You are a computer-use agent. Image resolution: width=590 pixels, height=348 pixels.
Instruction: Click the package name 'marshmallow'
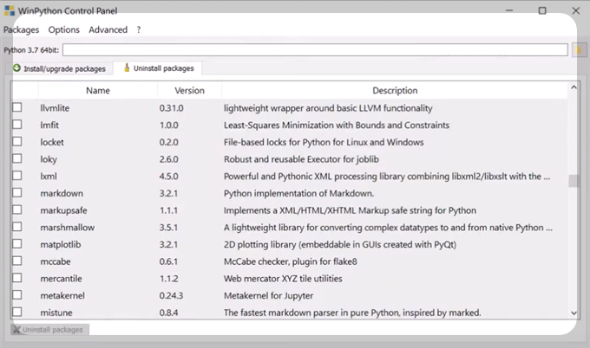click(68, 228)
